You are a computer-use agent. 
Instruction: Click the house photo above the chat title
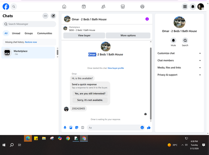coord(106,47)
